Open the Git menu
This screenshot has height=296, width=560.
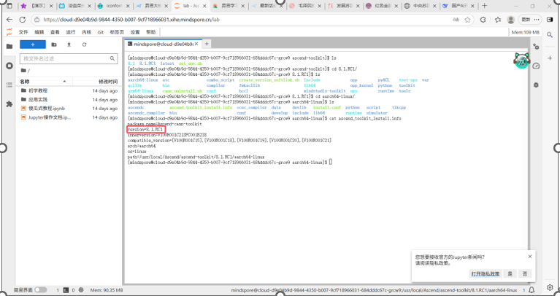[x=100, y=32]
